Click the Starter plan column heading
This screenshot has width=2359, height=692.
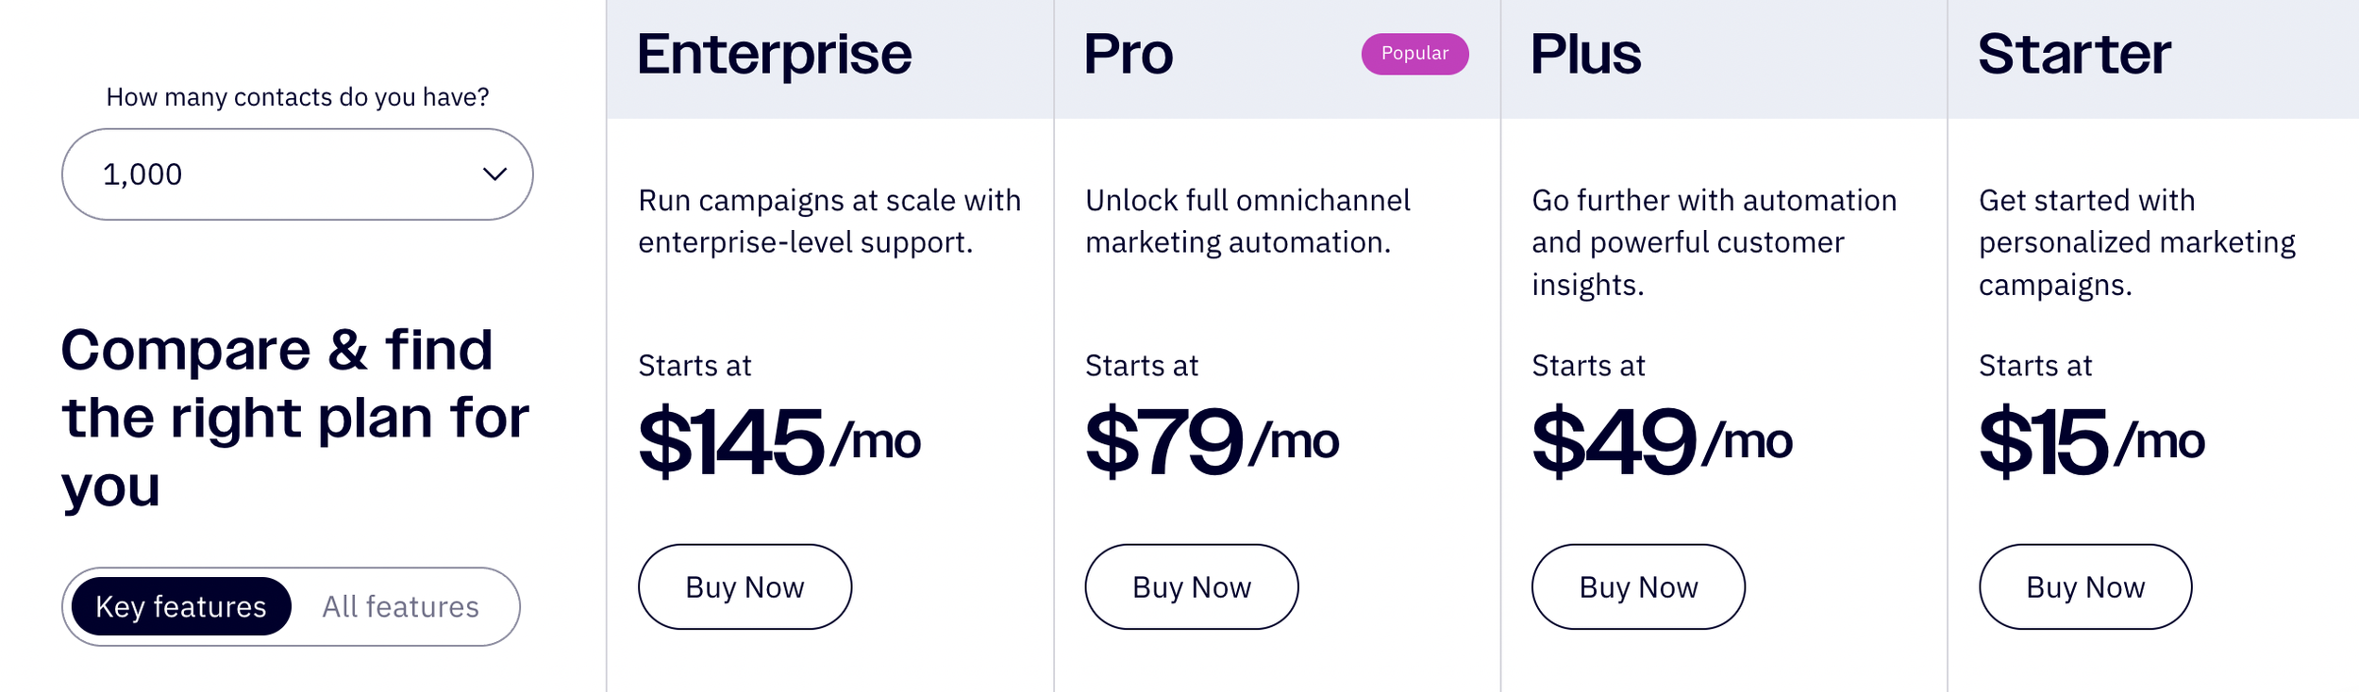[2074, 54]
